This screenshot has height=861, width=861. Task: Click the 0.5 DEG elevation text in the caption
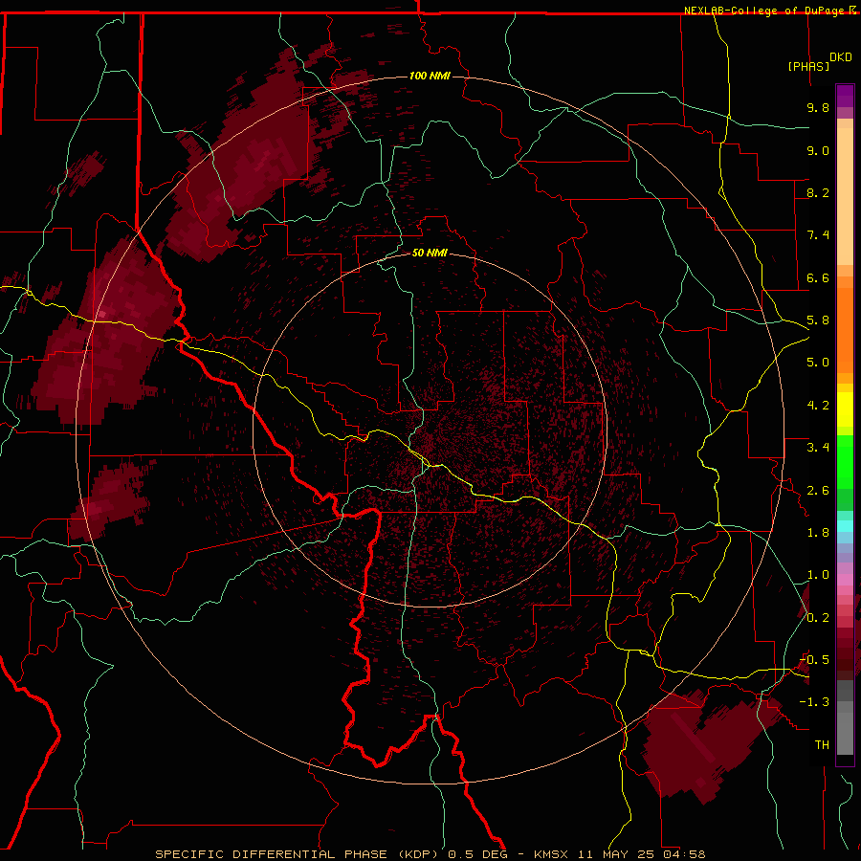[477, 854]
